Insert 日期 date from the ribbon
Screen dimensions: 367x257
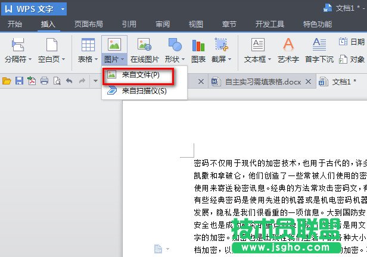(x=352, y=42)
